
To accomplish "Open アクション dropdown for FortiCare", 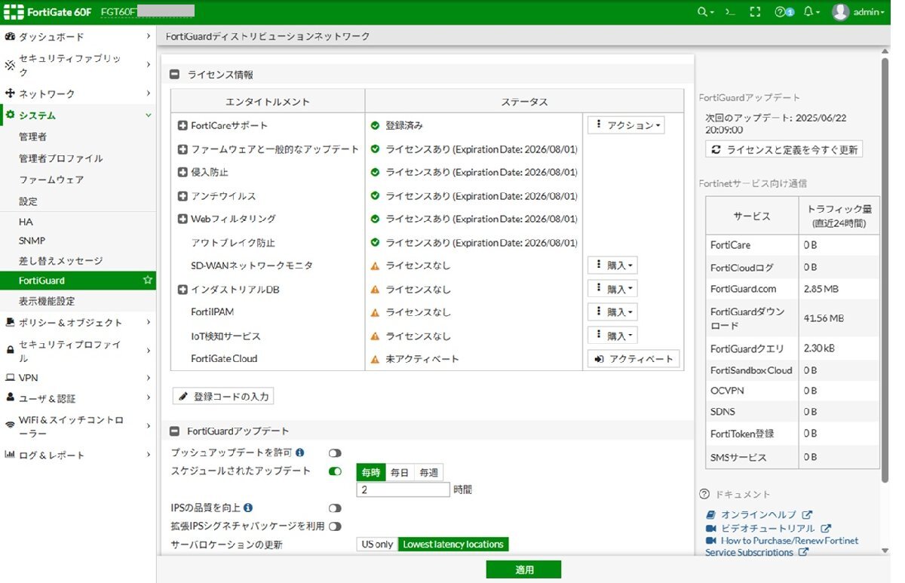I will (x=626, y=125).
